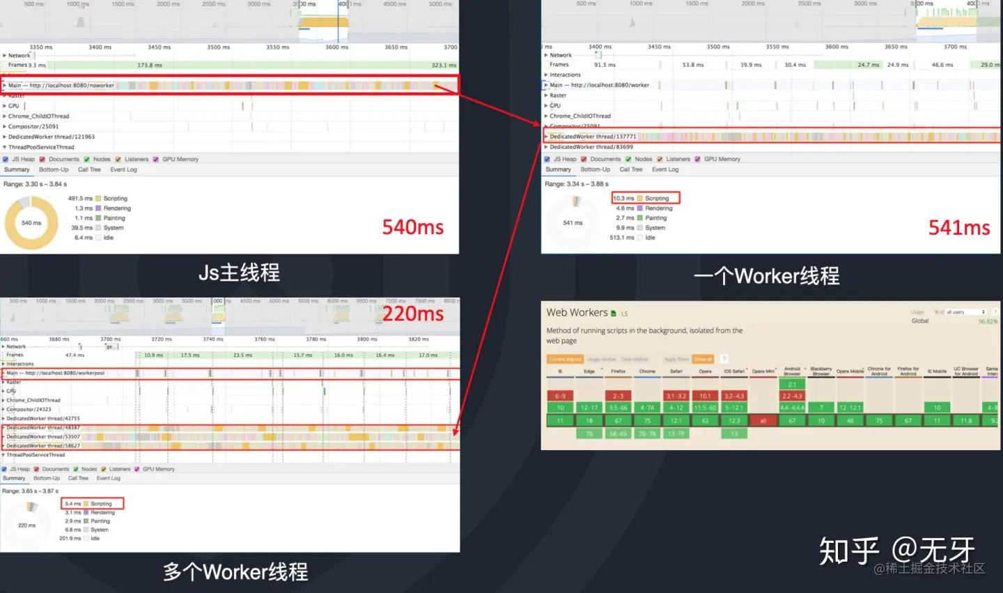Click the 220 ms donut chart
1003x593 pixels.
(27, 525)
